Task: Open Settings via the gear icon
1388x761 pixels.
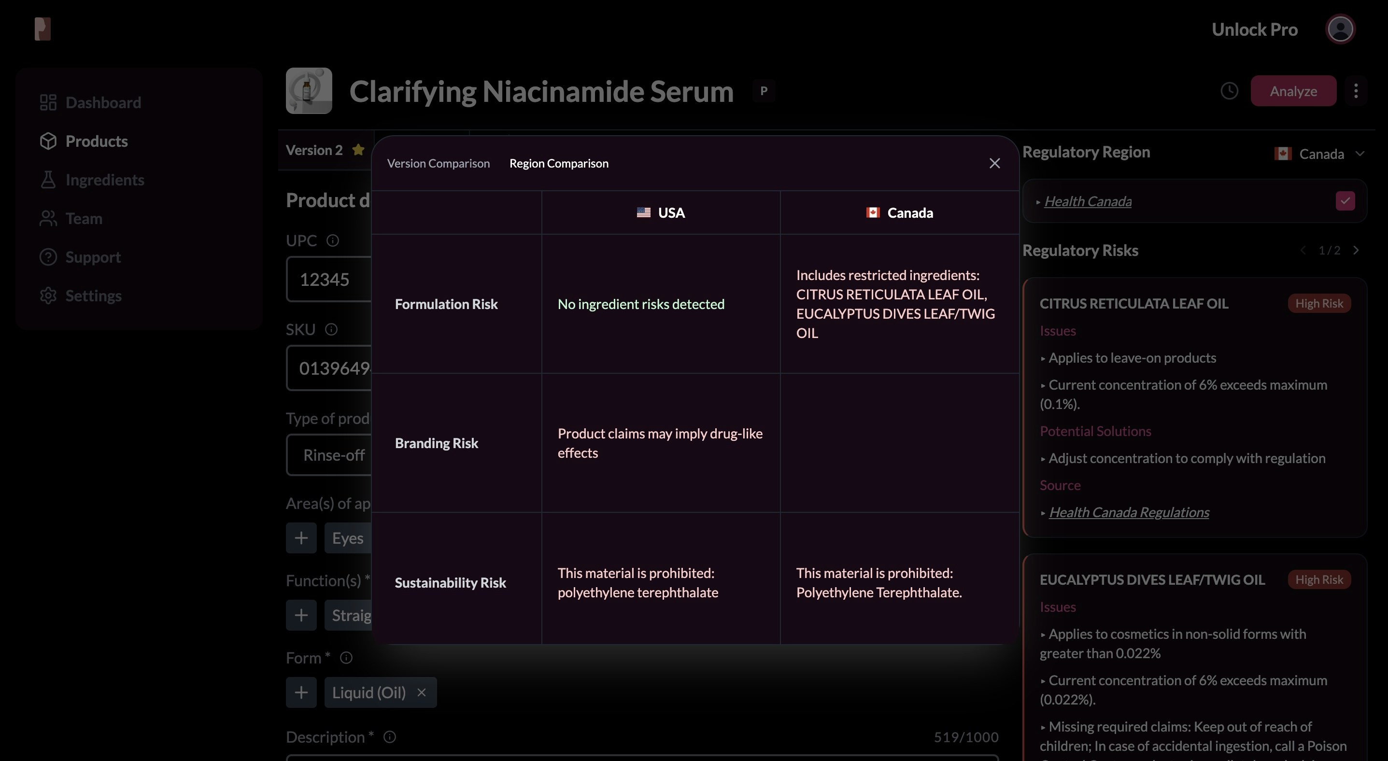Action: [x=93, y=295]
